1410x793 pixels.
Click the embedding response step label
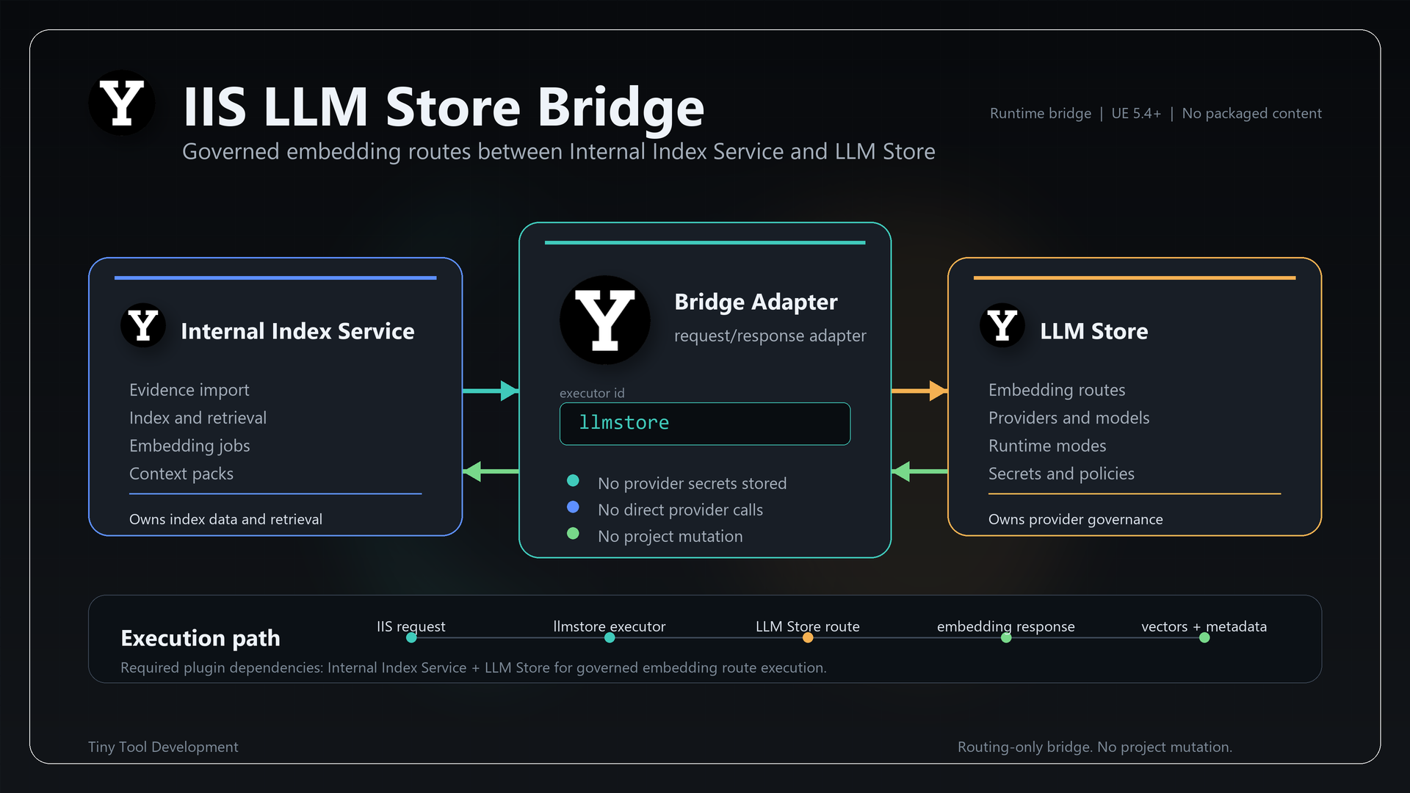coord(1006,626)
